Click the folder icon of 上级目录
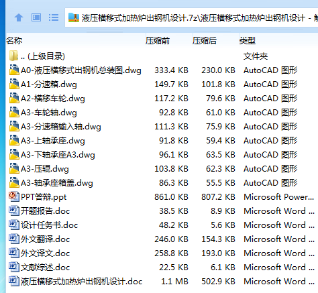 [13, 56]
